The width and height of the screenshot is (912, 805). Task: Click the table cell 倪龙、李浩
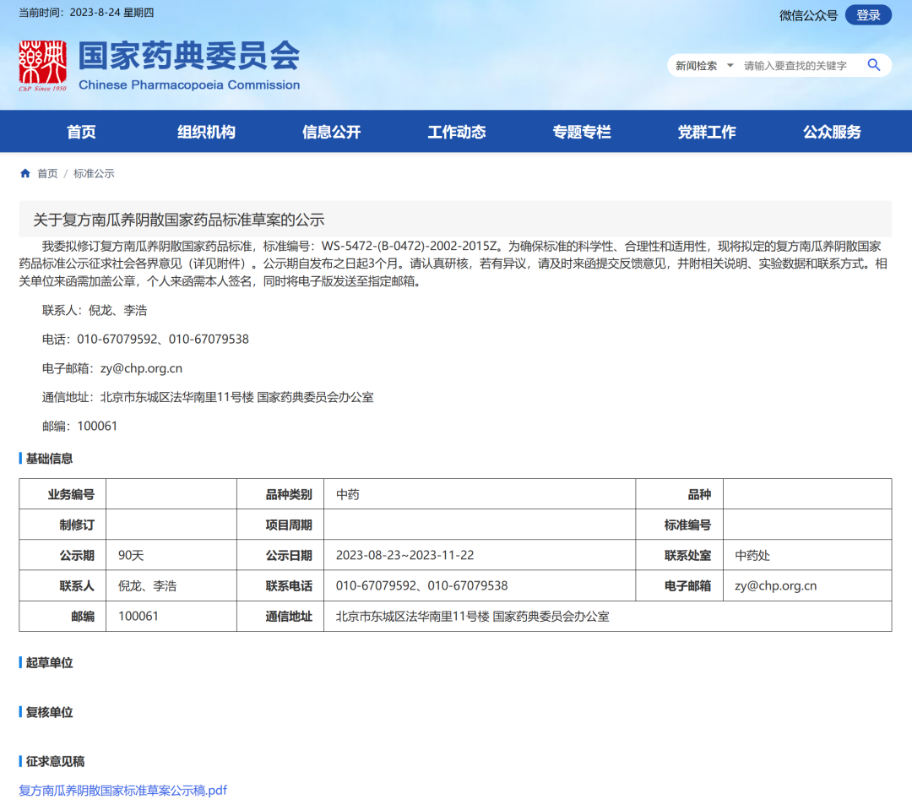[x=171, y=585]
